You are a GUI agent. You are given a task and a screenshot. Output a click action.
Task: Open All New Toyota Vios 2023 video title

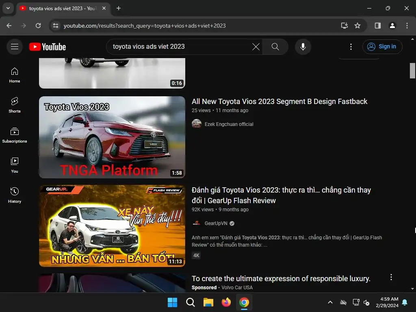[x=279, y=101]
